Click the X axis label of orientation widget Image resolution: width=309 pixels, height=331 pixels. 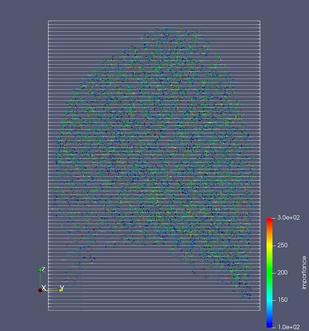44,288
